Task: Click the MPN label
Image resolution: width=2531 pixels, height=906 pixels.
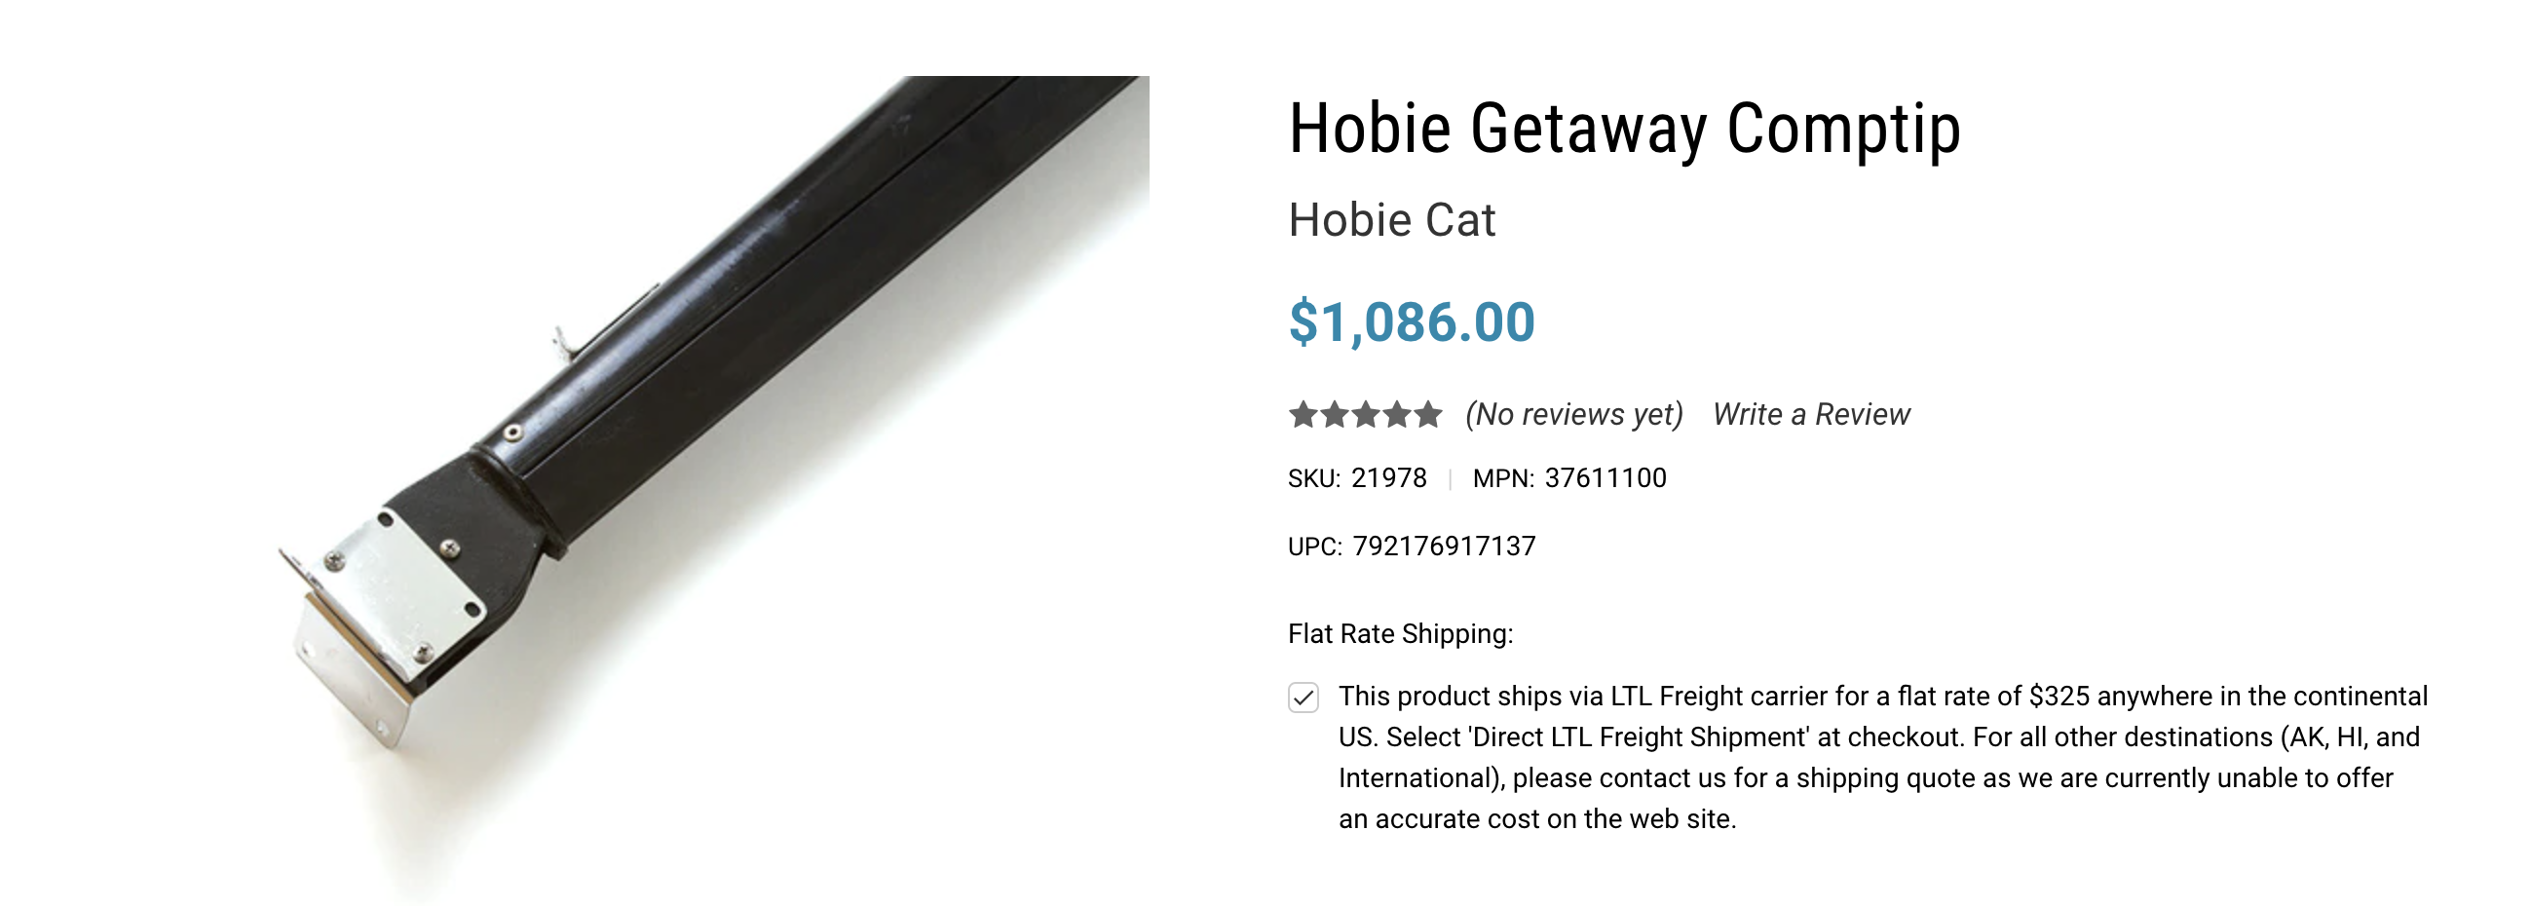Action: (x=1503, y=478)
